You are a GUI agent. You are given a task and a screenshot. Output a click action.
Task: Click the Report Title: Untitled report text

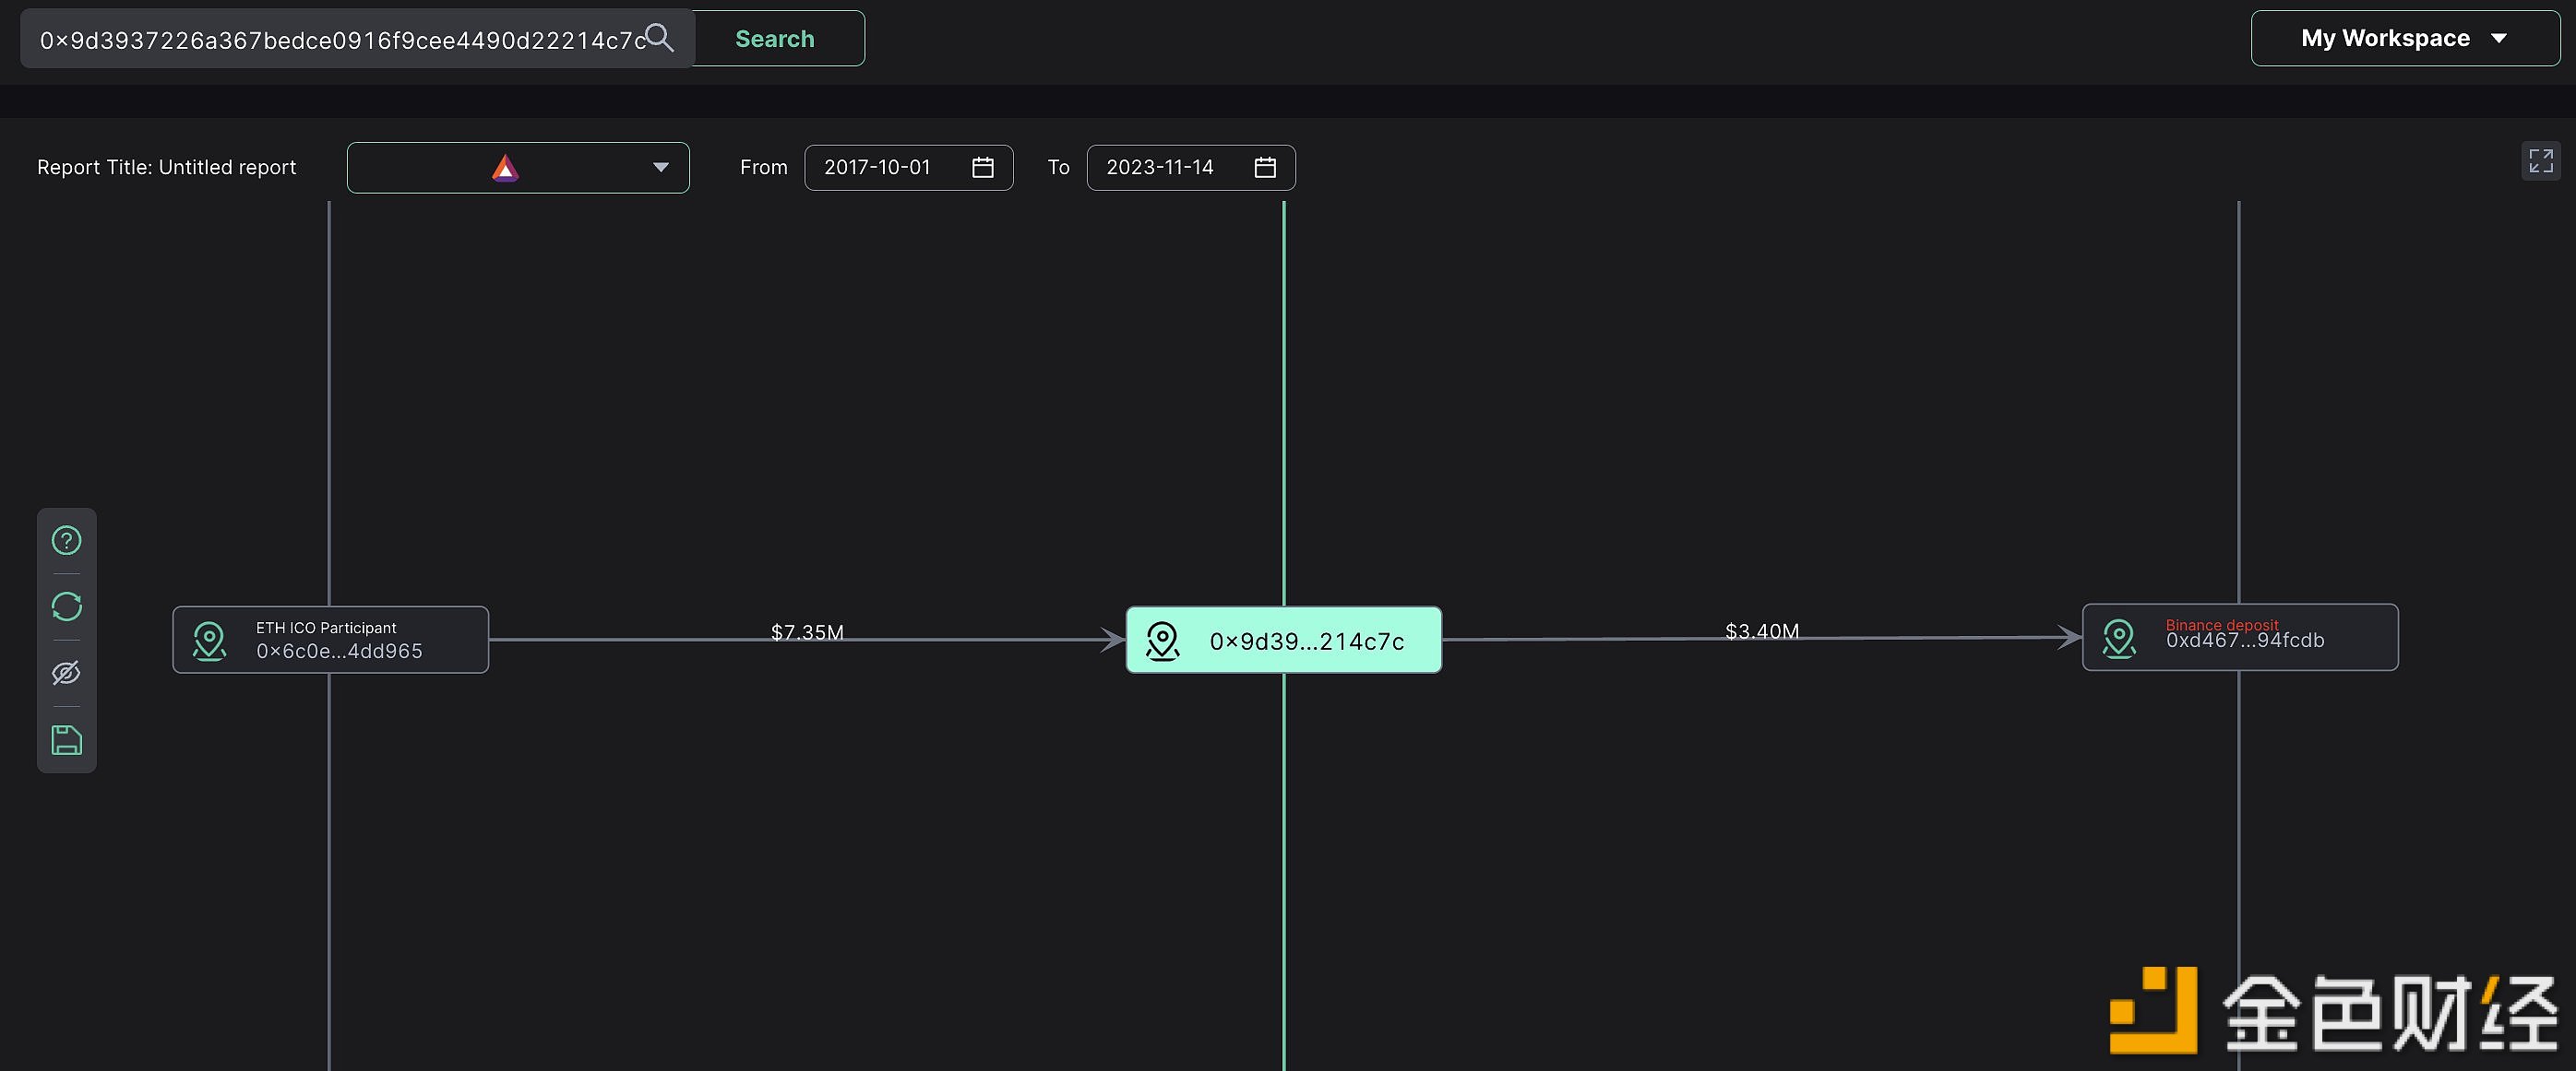click(x=167, y=168)
